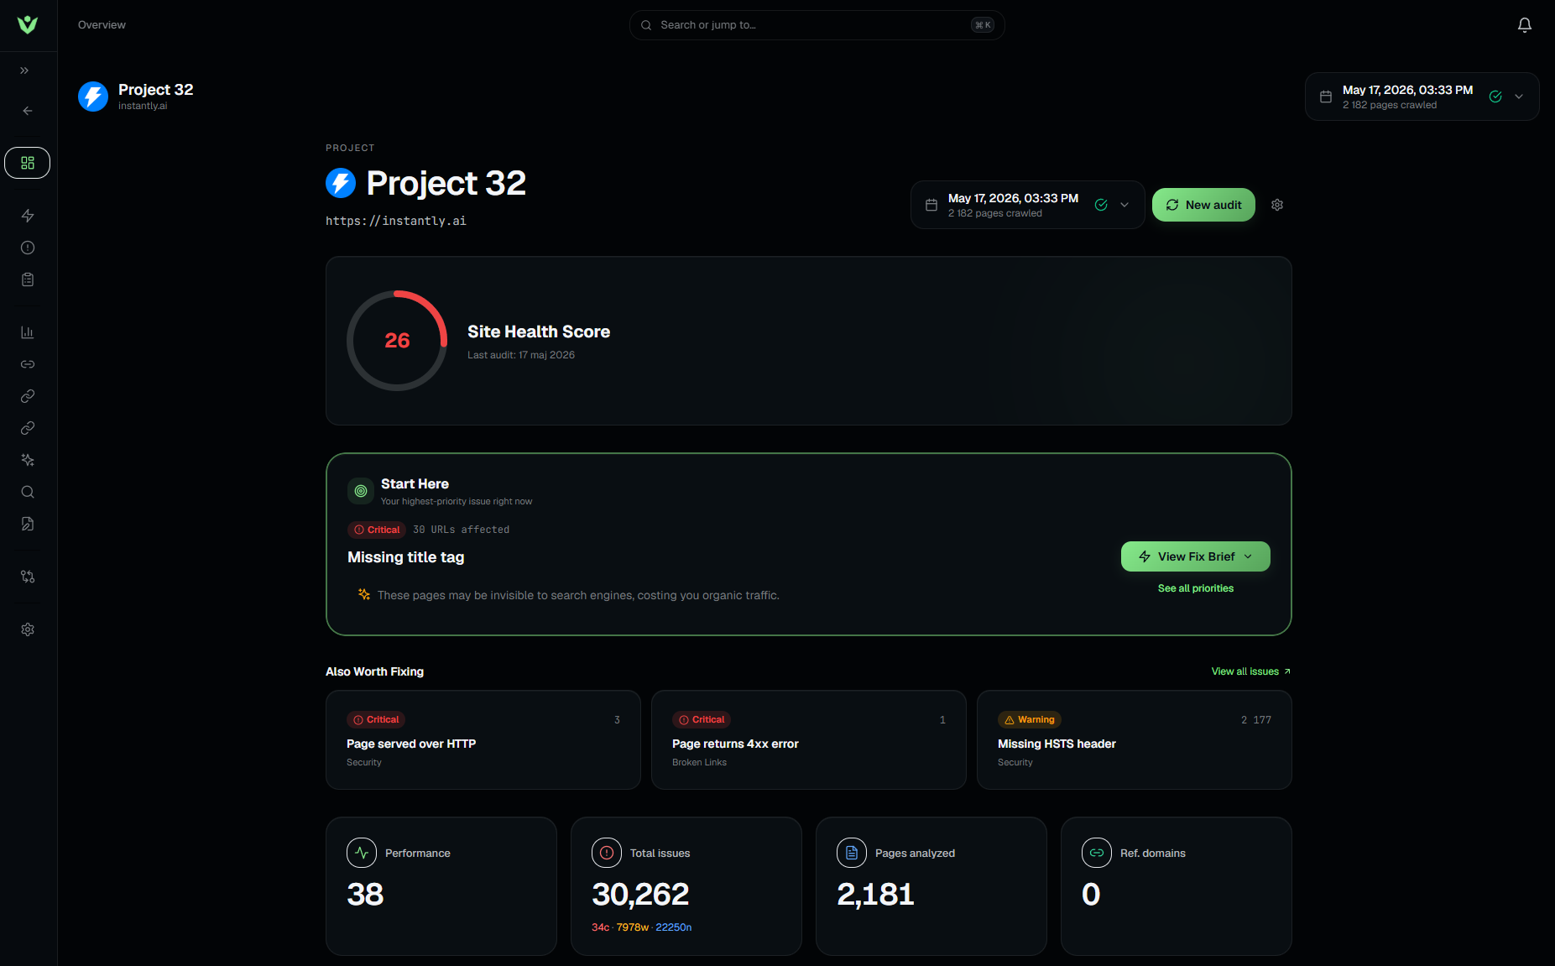
Task: Click the 7978w warnings count
Action: click(x=633, y=927)
